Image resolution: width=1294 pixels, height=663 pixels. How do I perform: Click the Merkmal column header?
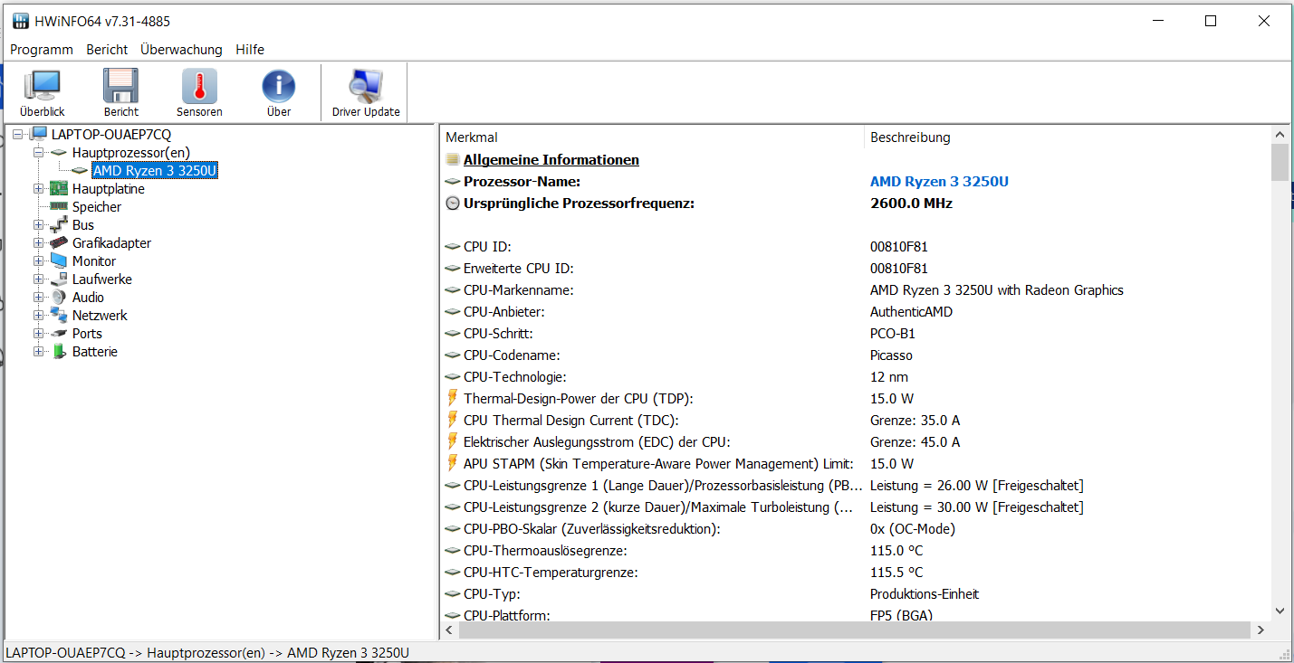652,137
